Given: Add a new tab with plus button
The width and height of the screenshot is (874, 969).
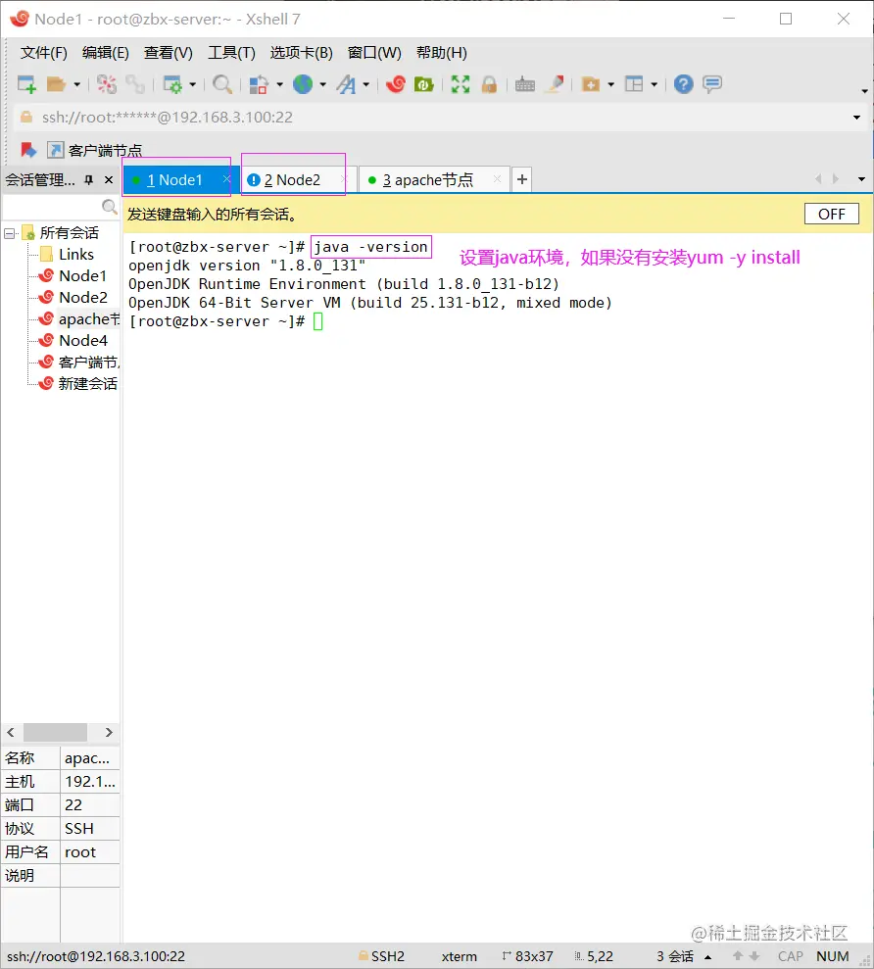Looking at the screenshot, I should (522, 179).
